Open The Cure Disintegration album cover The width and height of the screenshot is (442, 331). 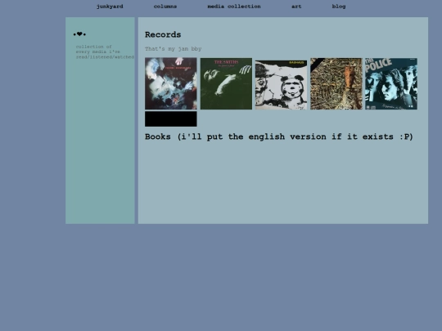point(171,83)
